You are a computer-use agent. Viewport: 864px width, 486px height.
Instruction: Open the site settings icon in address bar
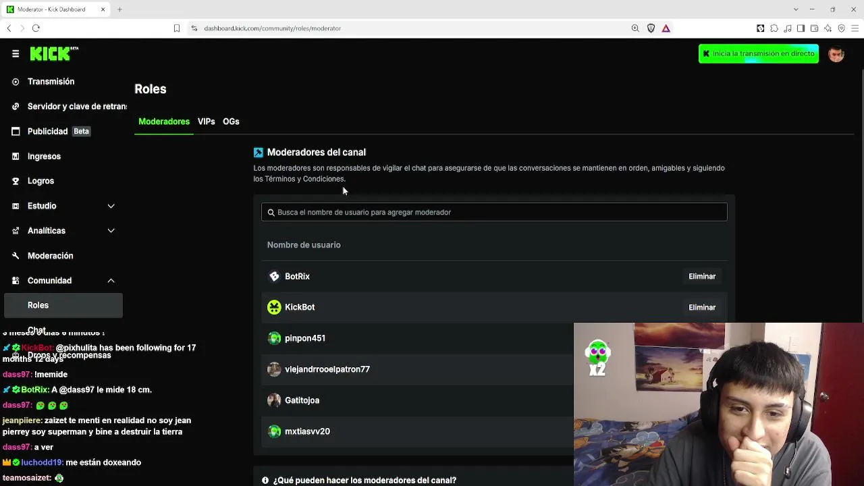coord(194,28)
